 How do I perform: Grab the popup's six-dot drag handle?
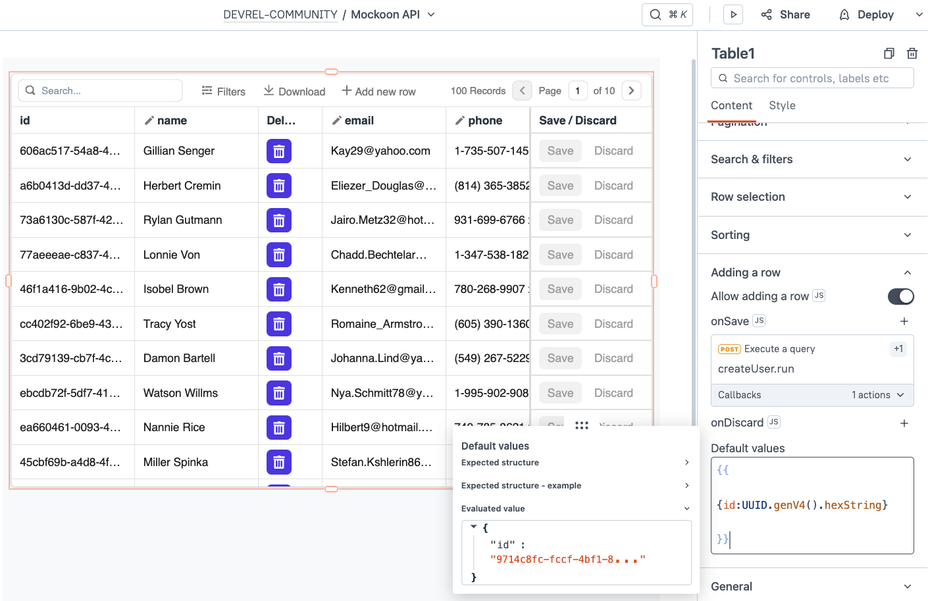[x=582, y=426]
